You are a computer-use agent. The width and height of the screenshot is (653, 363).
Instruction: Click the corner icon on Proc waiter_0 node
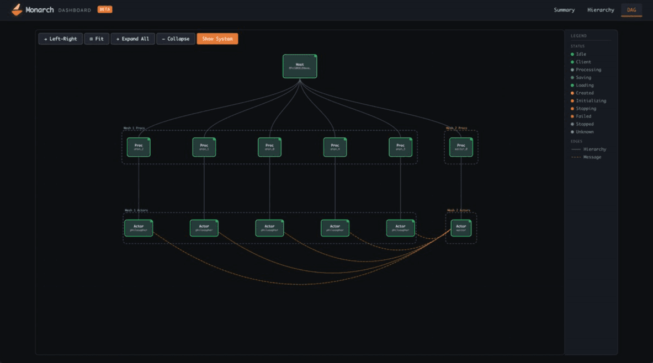pyautogui.click(x=470, y=138)
